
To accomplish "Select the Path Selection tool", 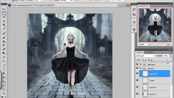I will [x=4, y=73].
